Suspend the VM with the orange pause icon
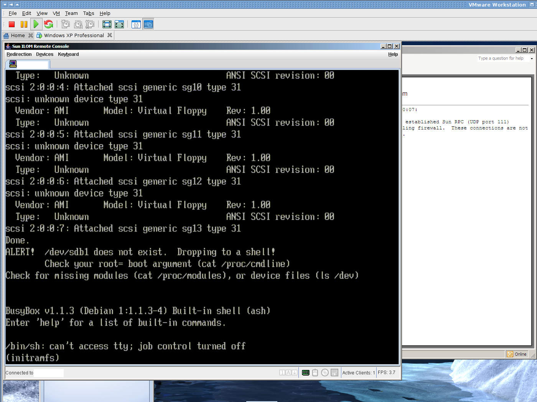This screenshot has height=402, width=537. (x=24, y=25)
